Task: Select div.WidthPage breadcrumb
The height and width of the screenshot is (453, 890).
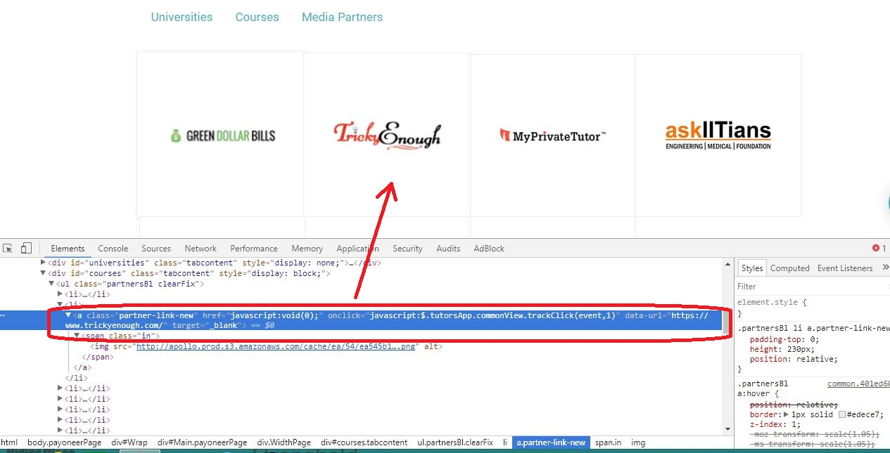Action: 284,442
